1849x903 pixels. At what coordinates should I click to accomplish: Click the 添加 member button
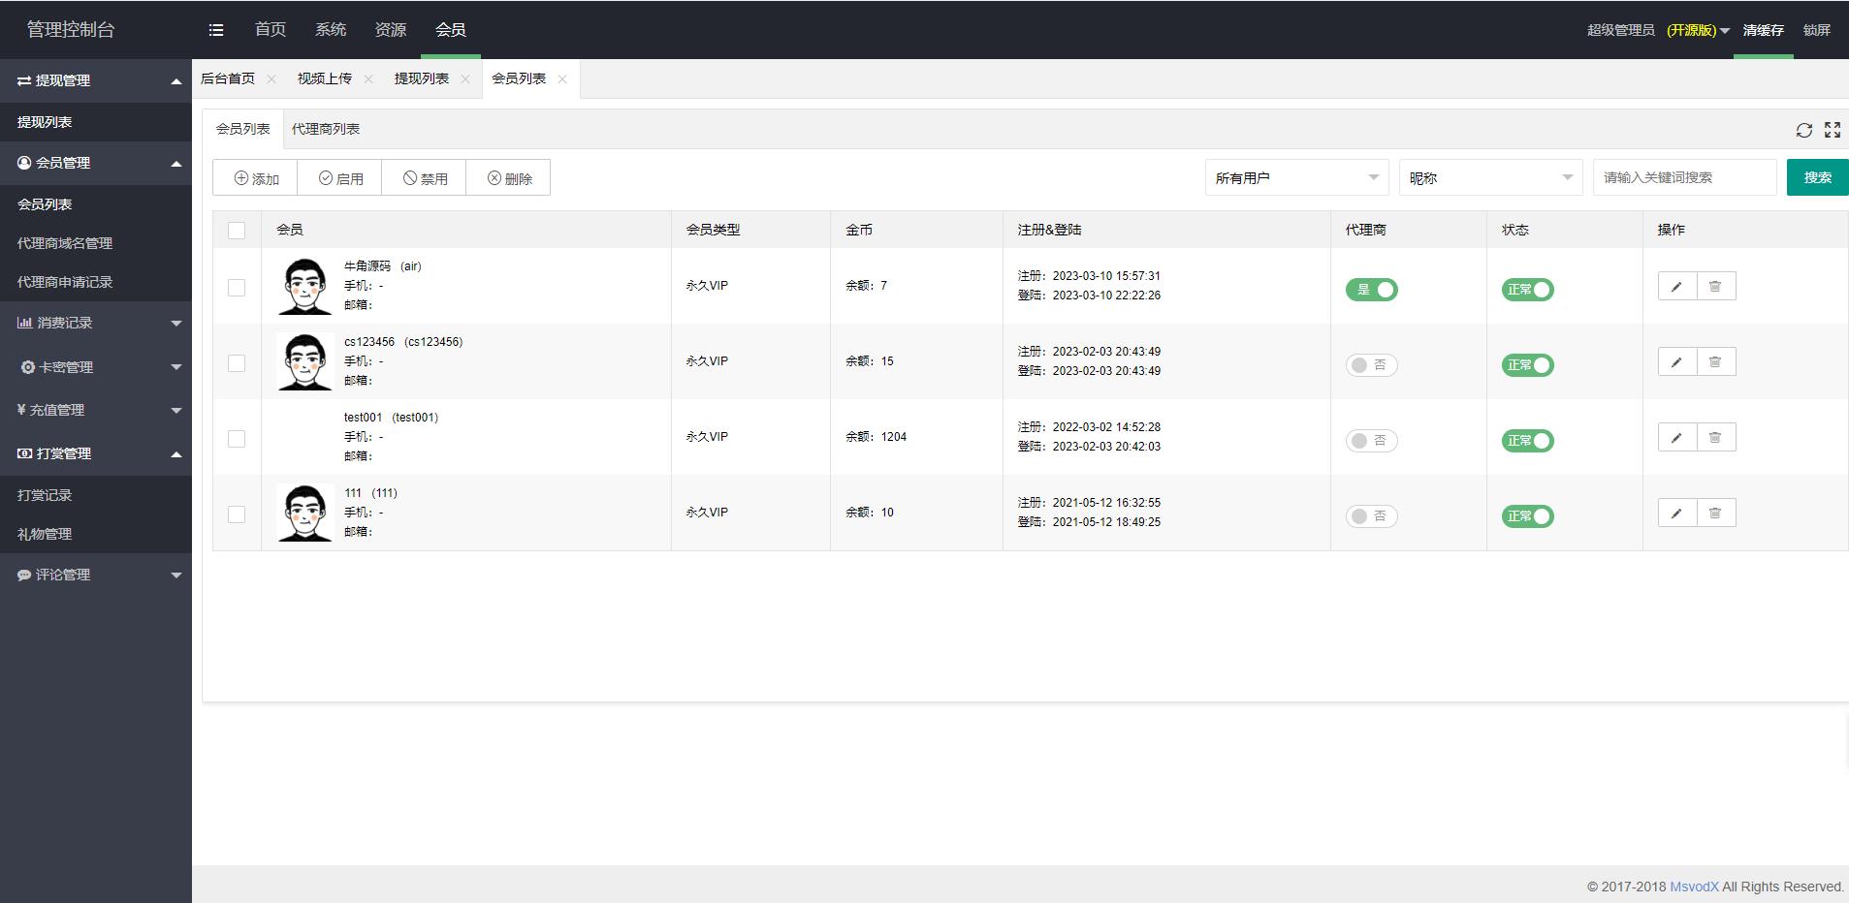tap(256, 178)
